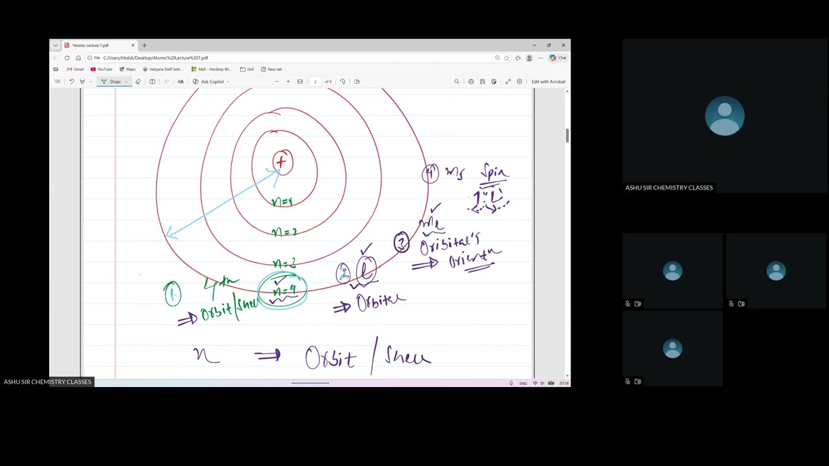829x466 pixels.
Task: Open the Dell bookmarks folder
Action: tap(247, 69)
